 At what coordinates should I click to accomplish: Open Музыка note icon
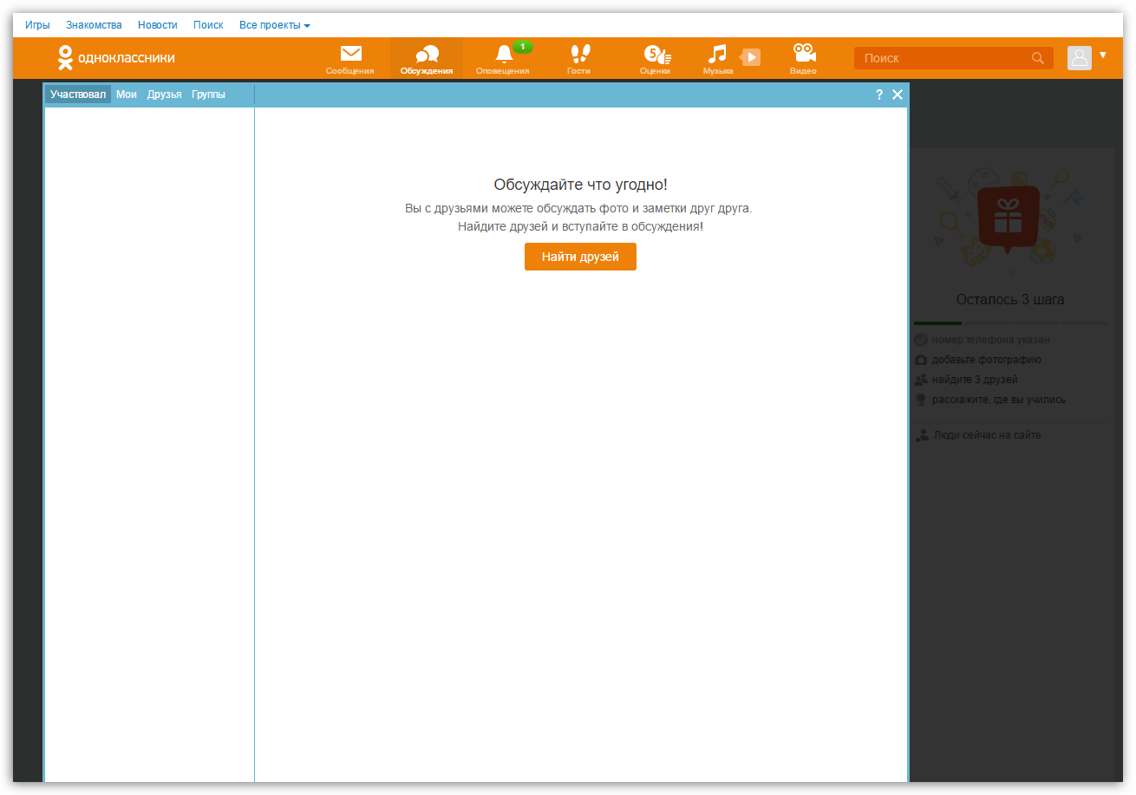(716, 55)
